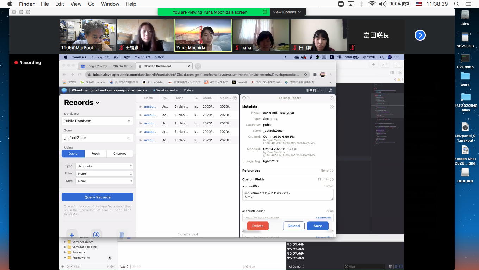Collapse the Metadata section
Screen dimensions: 479x270
pos(331,107)
